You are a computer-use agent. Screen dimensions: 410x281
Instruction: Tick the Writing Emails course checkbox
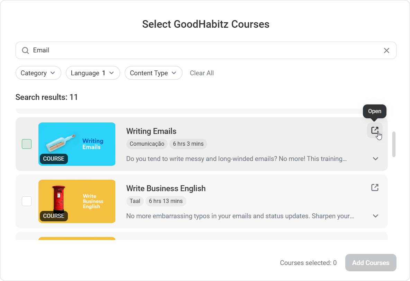point(27,144)
